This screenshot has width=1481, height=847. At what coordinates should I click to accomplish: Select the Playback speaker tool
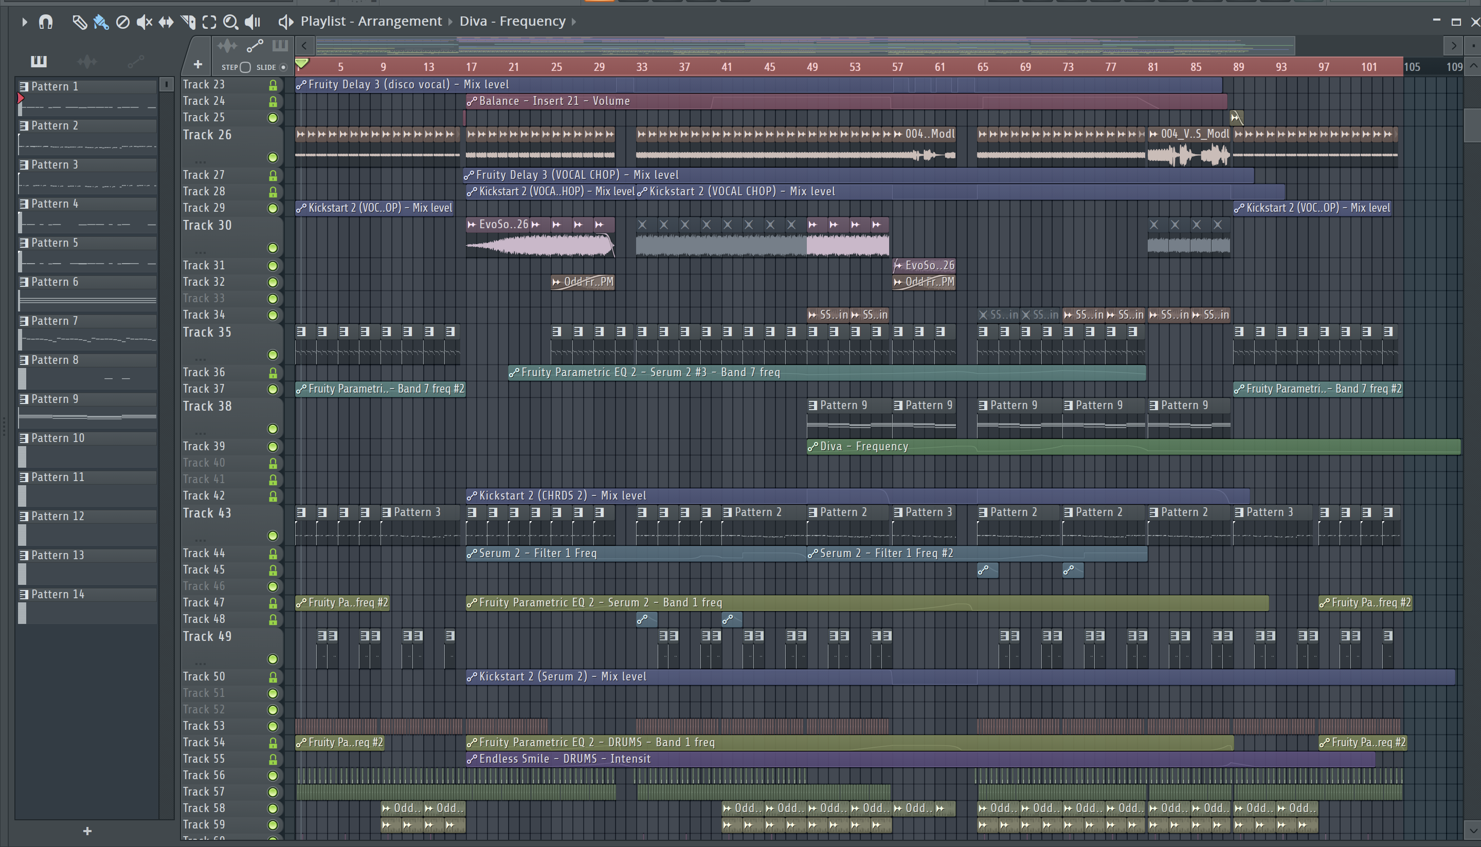point(252,22)
